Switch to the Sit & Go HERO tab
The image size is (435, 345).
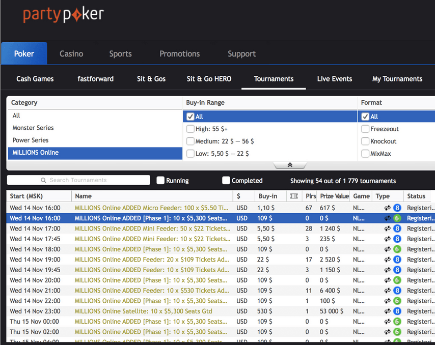209,79
